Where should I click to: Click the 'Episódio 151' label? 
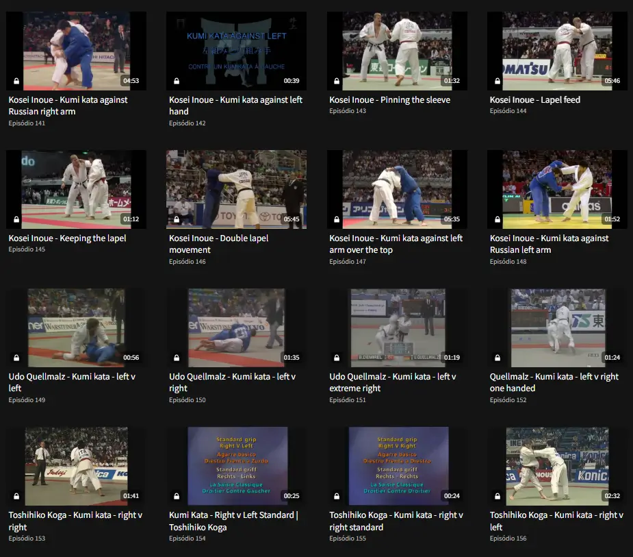348,399
